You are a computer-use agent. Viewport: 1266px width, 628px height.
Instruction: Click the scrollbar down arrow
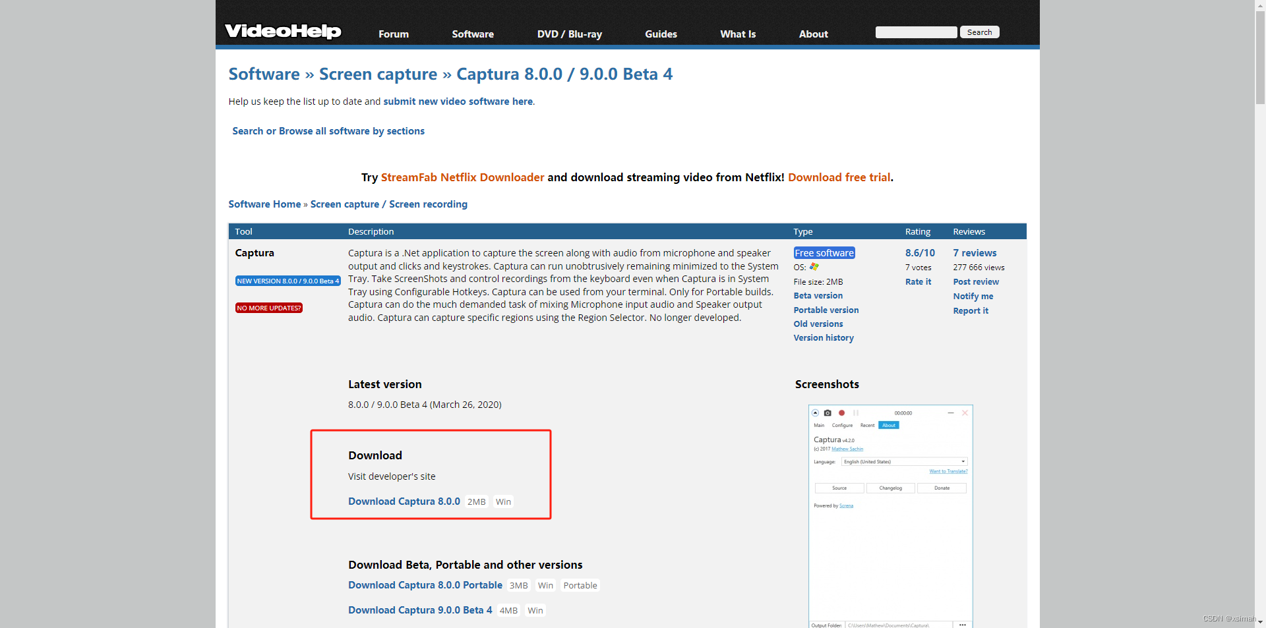click(1260, 622)
